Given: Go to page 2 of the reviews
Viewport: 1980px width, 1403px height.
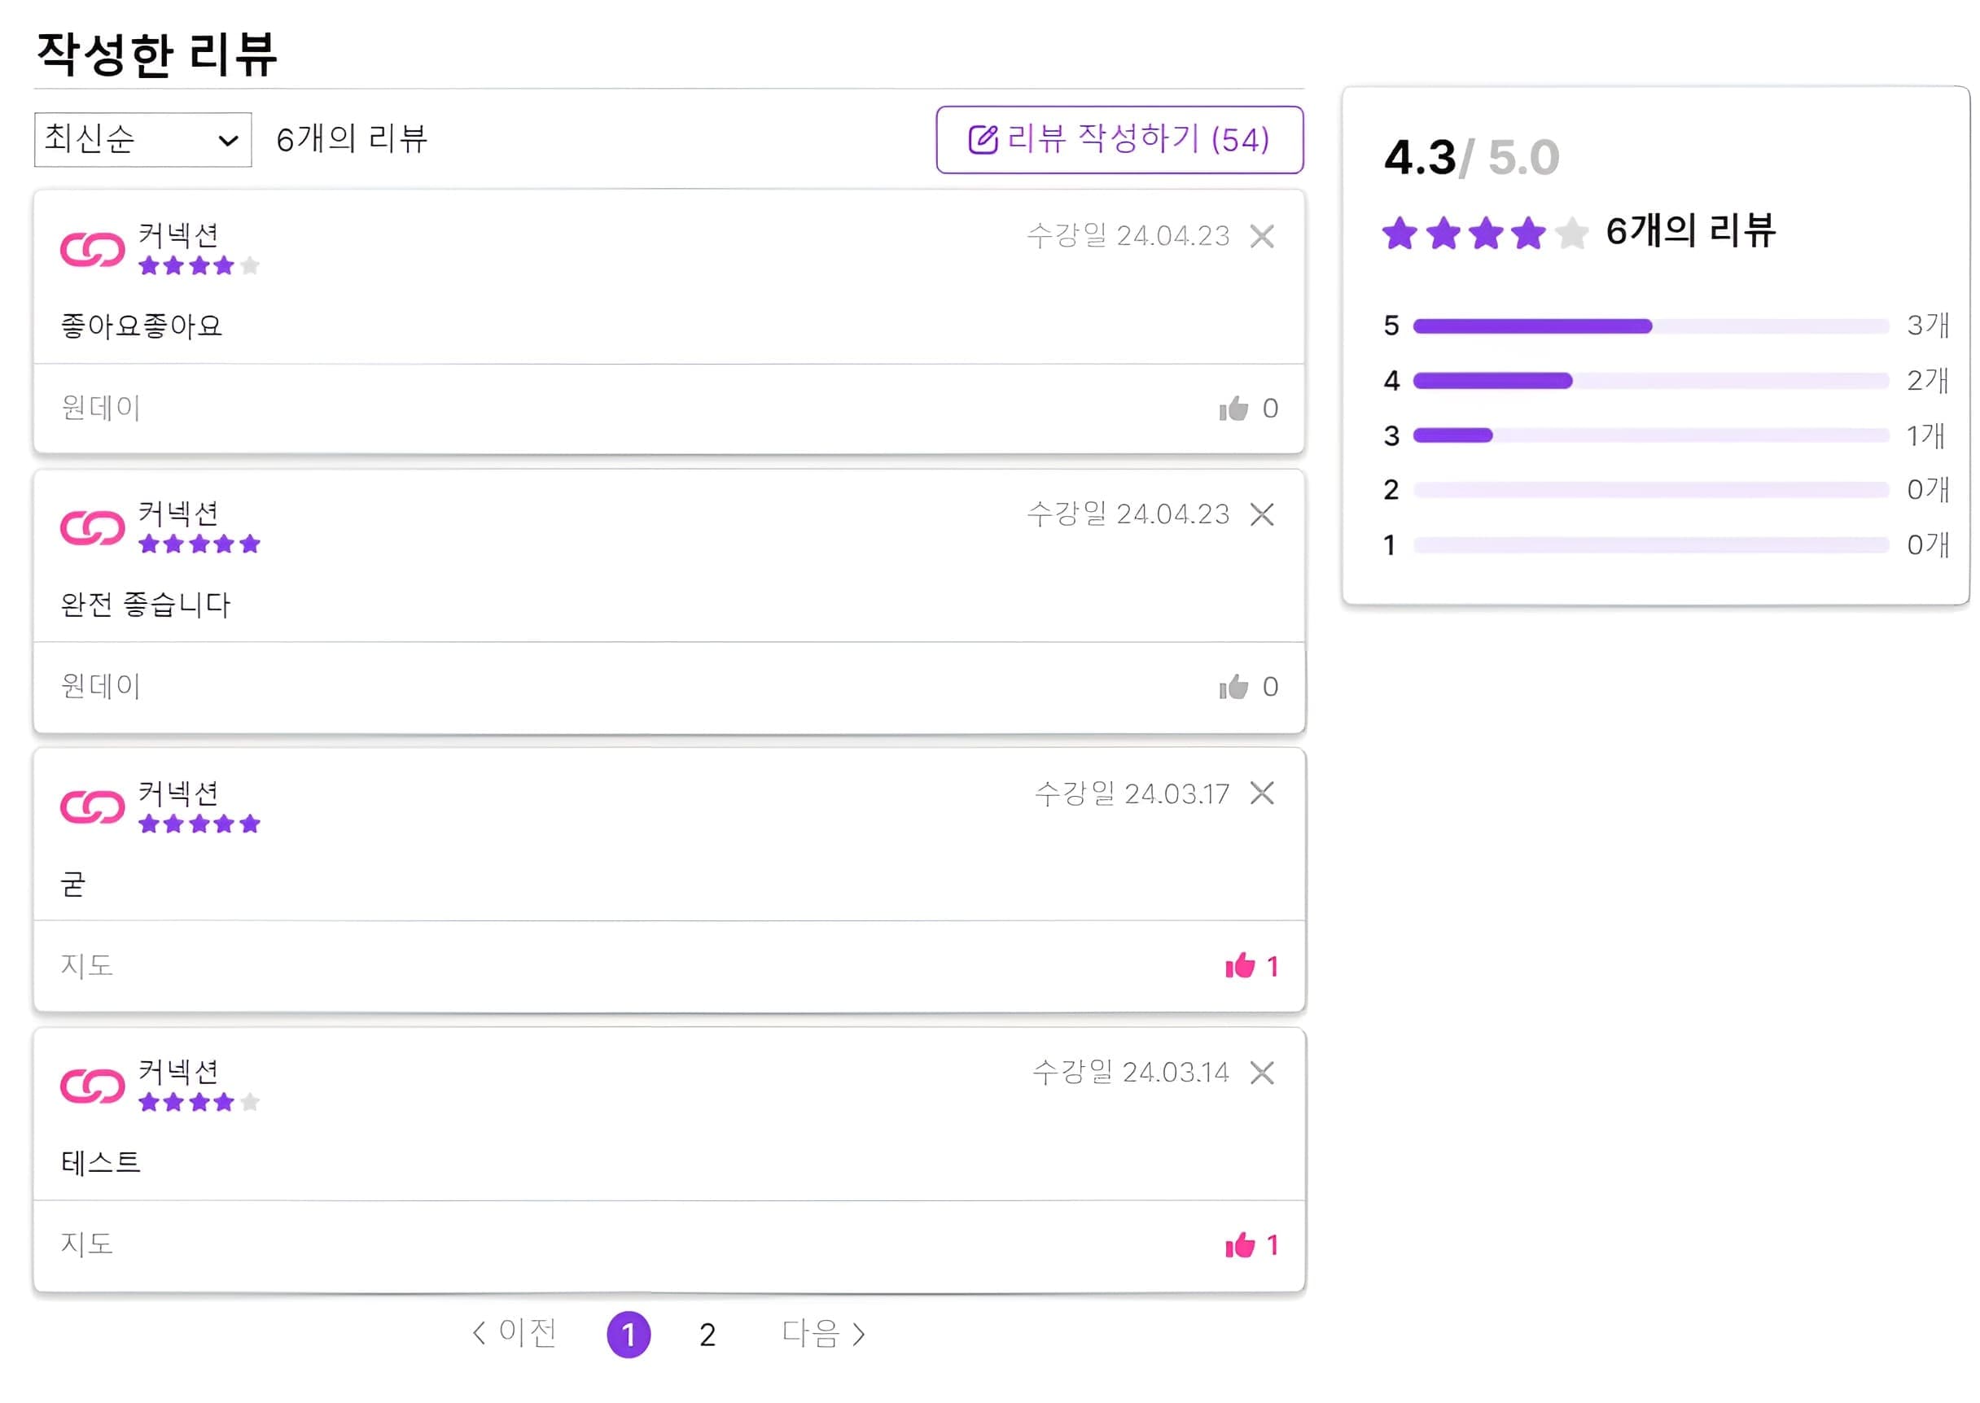Looking at the screenshot, I should click(x=707, y=1334).
